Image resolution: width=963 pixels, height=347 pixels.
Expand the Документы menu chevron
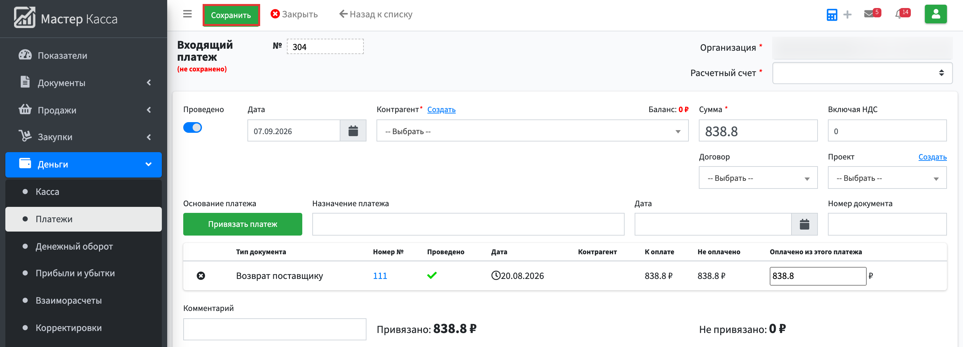point(149,82)
